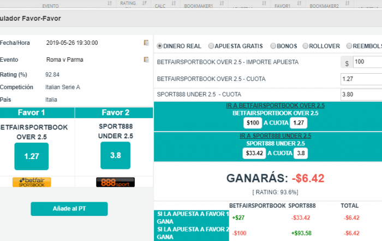Click the 1.27 cuota badge in teal panel

point(299,123)
